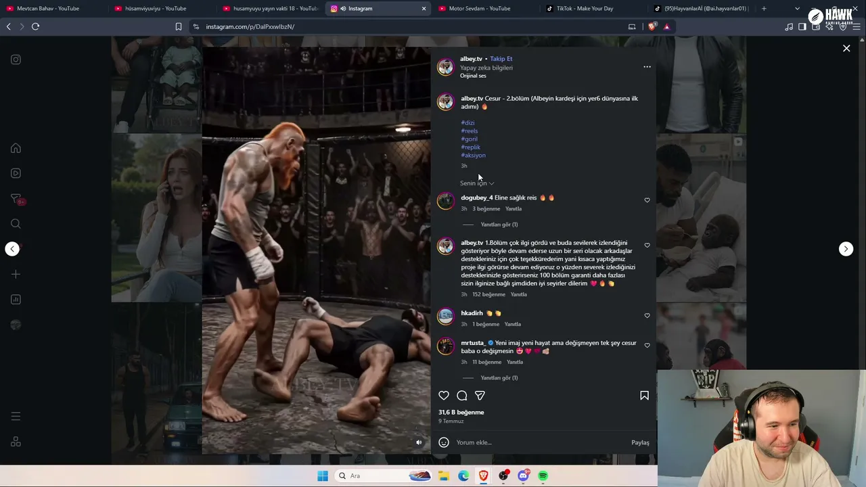Expand replies under mrtusta_'s comment
The image size is (866, 487).
tap(499, 378)
